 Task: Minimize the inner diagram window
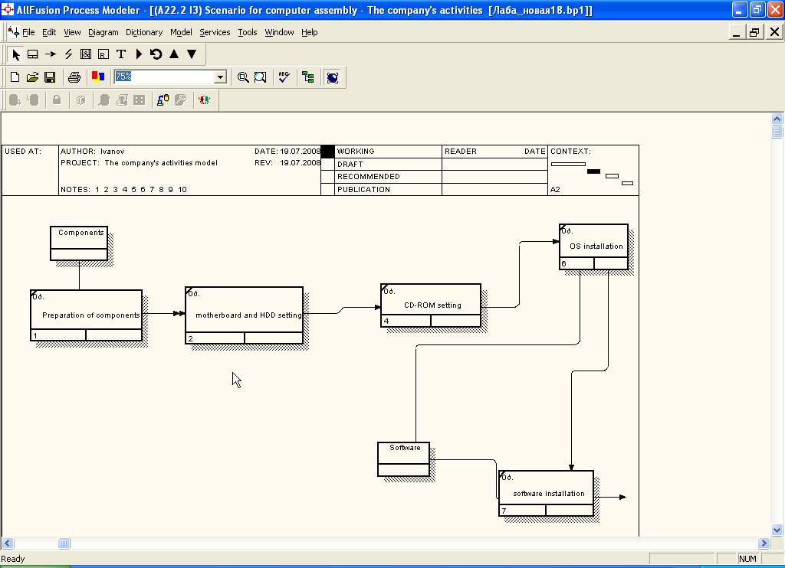click(735, 32)
